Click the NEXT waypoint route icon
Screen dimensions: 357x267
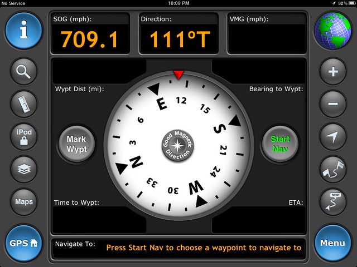[x=333, y=201]
